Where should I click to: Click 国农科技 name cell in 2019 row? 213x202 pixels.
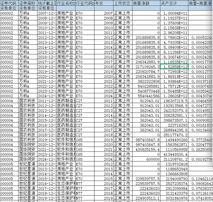tap(28, 140)
